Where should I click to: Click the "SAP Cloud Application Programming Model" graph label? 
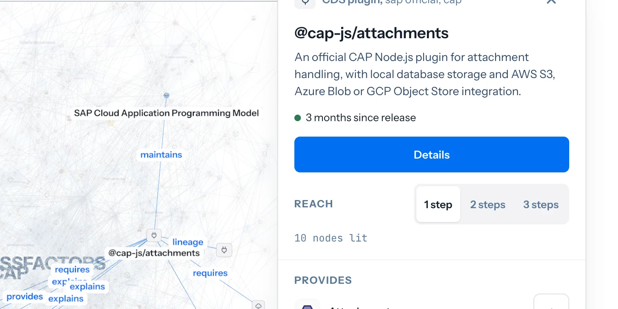point(166,113)
